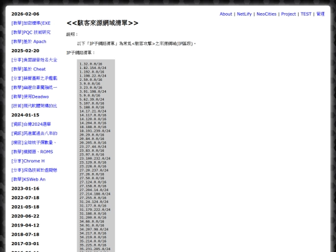Expand the 2018-07-18 date section
Screen dimensions: 336x252
tap(26, 235)
